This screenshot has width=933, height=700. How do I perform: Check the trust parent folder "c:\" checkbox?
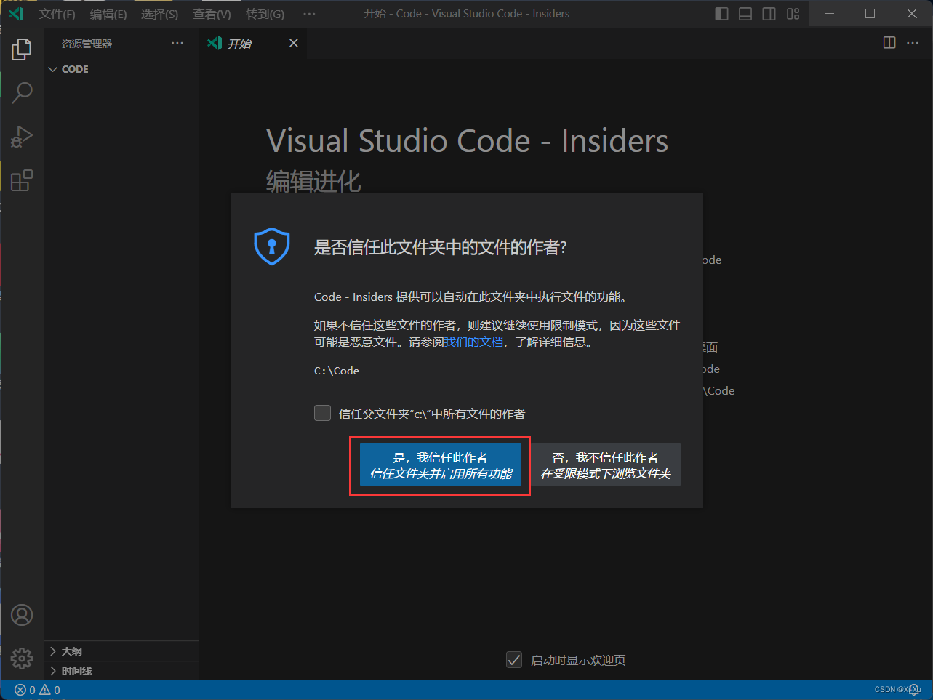(322, 414)
